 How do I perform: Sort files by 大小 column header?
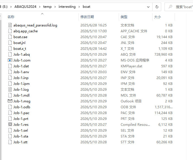coord(158,17)
